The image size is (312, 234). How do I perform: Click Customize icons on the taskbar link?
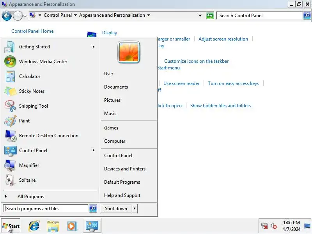pos(197,61)
